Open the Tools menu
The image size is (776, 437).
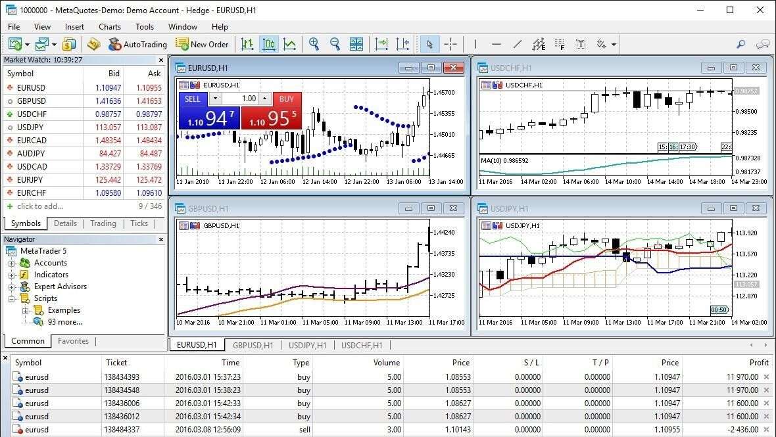145,27
